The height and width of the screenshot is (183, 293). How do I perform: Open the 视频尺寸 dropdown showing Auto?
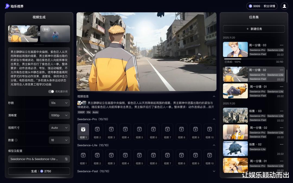[x=59, y=128]
